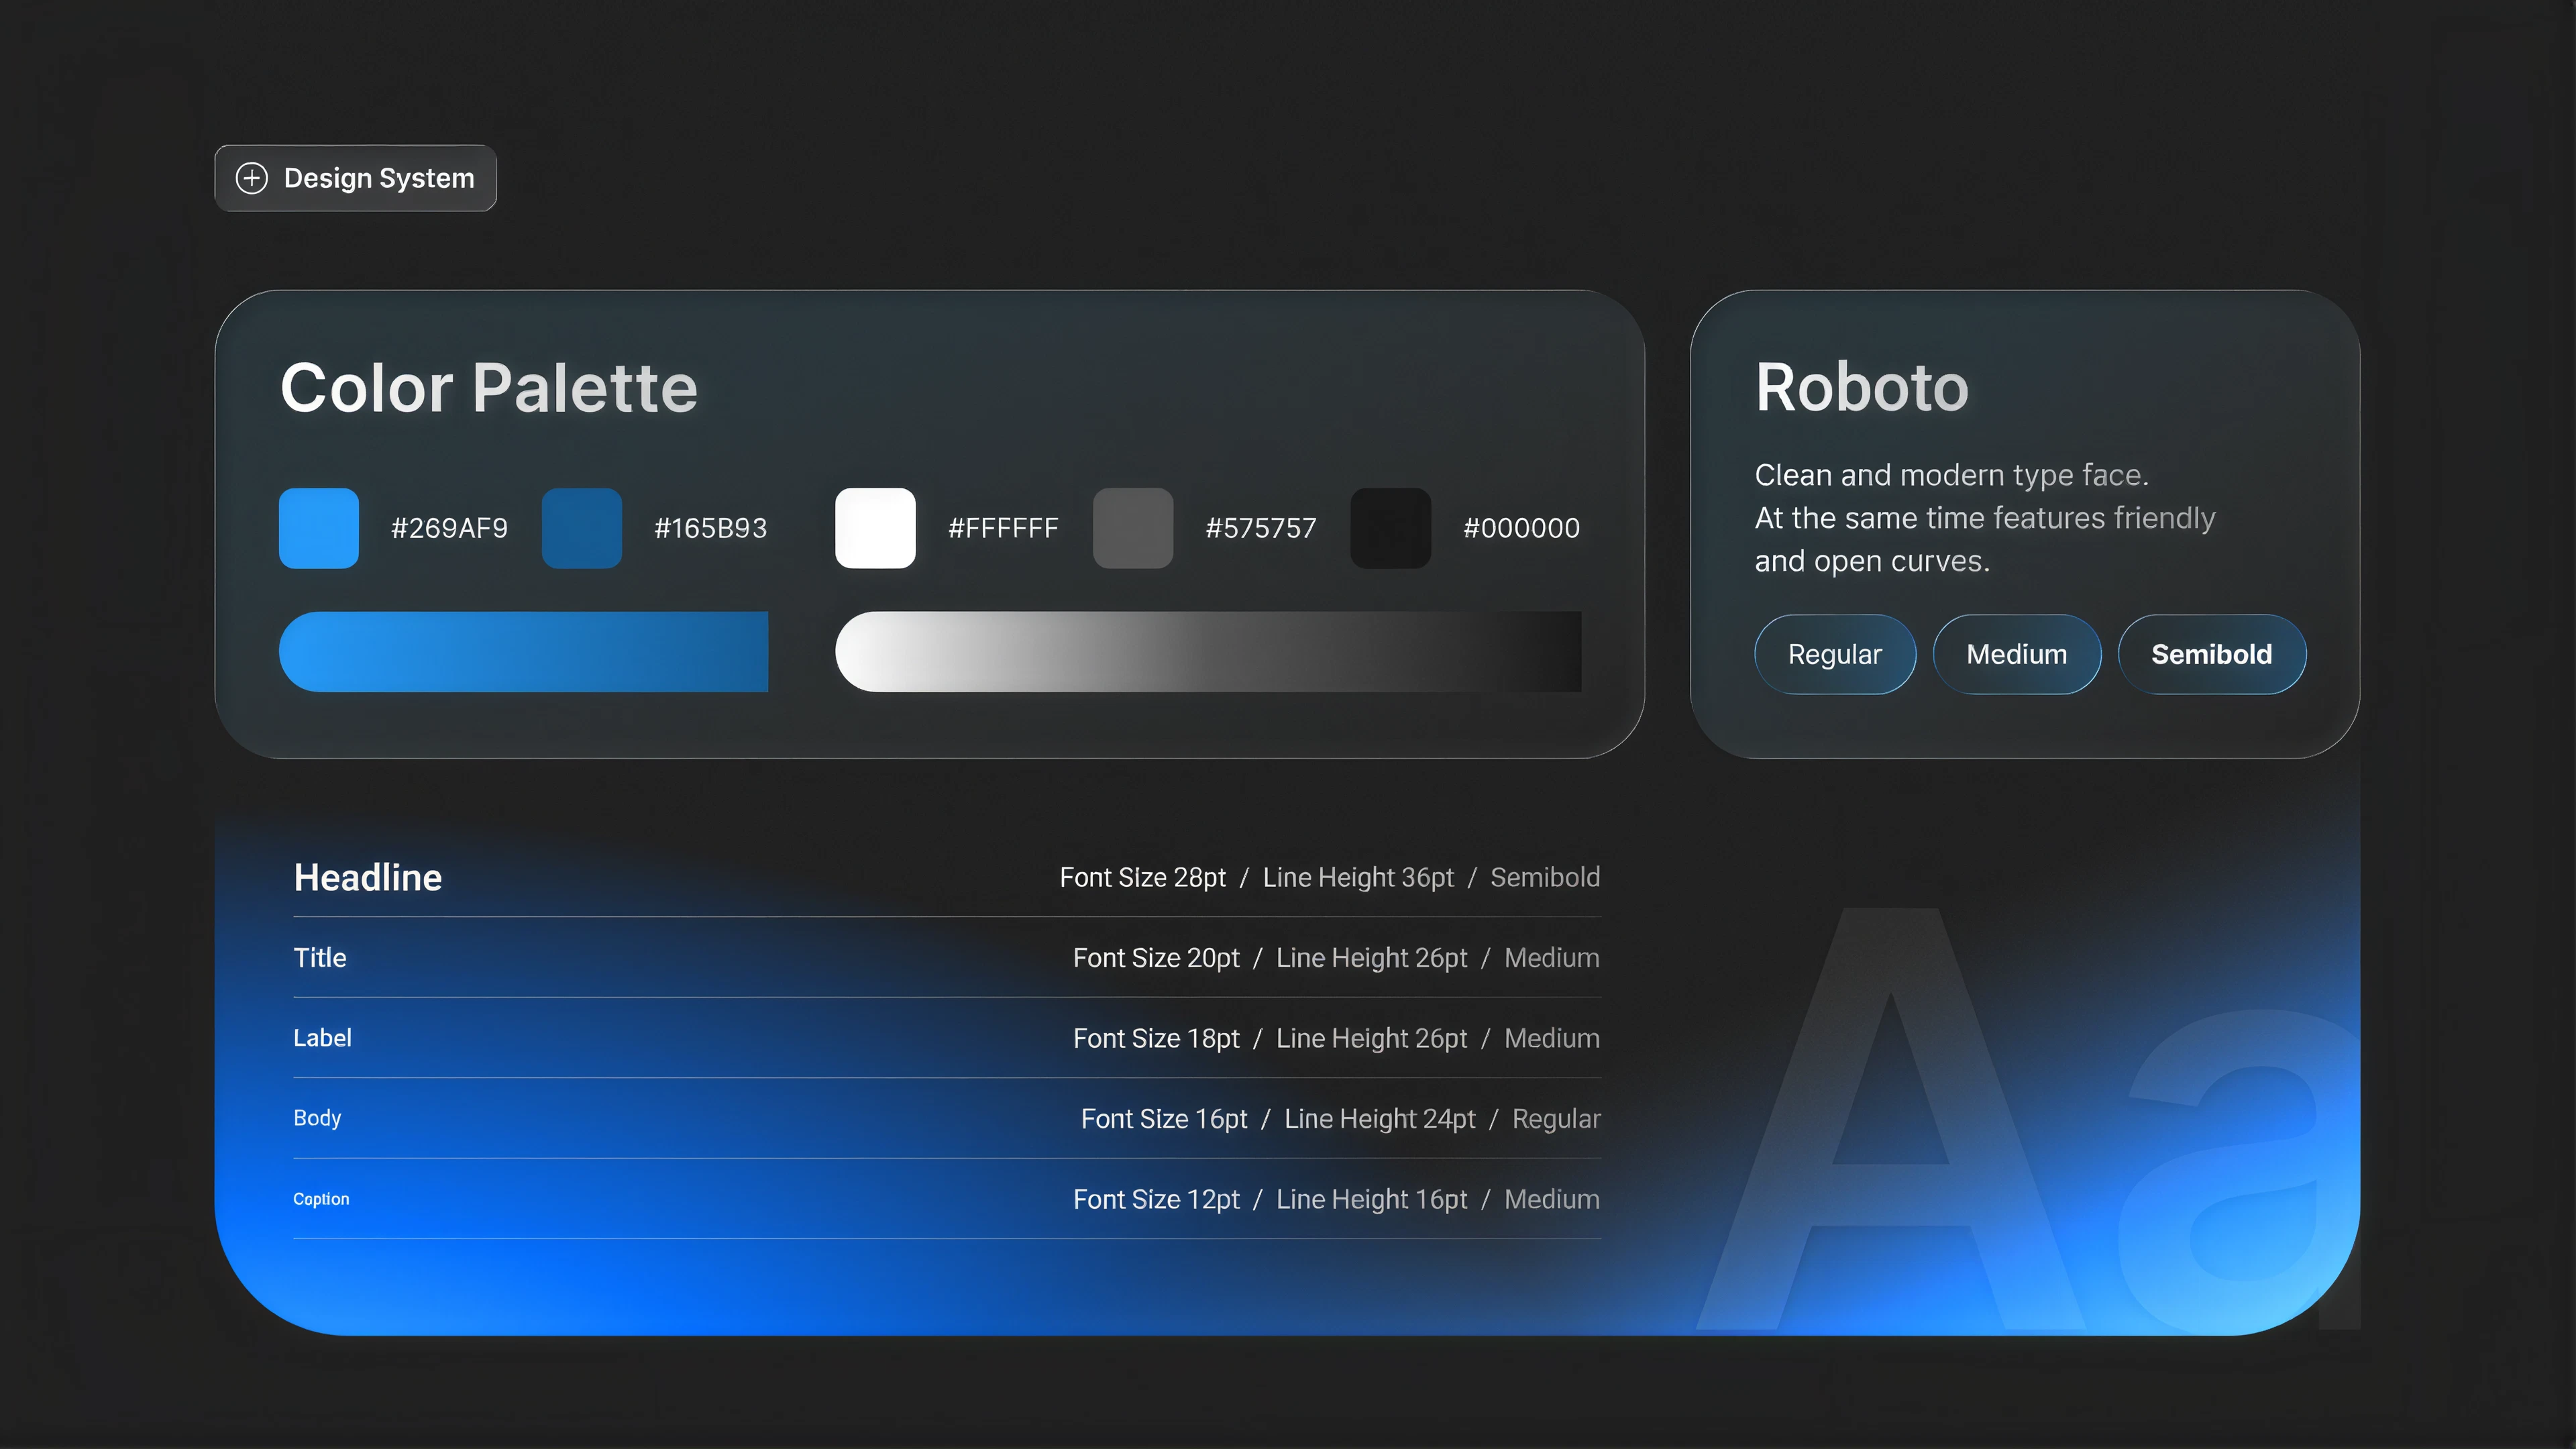This screenshot has height=1449, width=2576.
Task: Click 'Line Height 16pt' in Caption row
Action: tap(1372, 1199)
